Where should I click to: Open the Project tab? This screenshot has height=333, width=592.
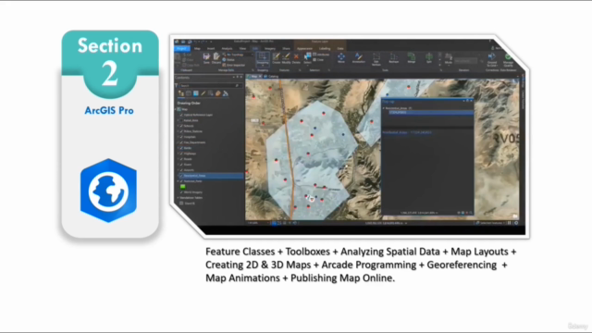(181, 49)
